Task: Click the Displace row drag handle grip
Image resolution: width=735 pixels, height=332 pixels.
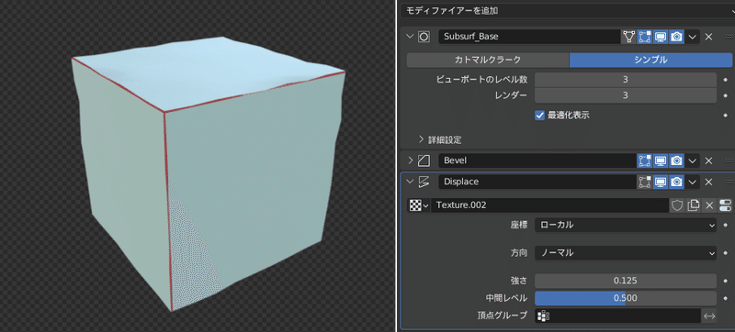Action: coord(729,182)
